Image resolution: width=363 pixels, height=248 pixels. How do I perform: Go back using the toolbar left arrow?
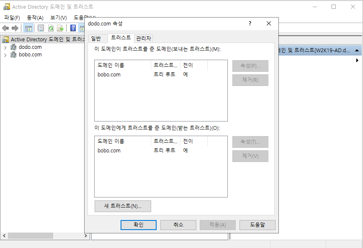tap(5, 28)
